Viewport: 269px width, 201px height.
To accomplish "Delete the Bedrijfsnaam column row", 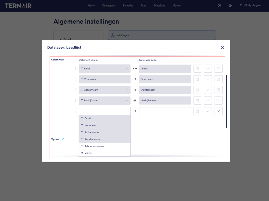I will click(197, 100).
